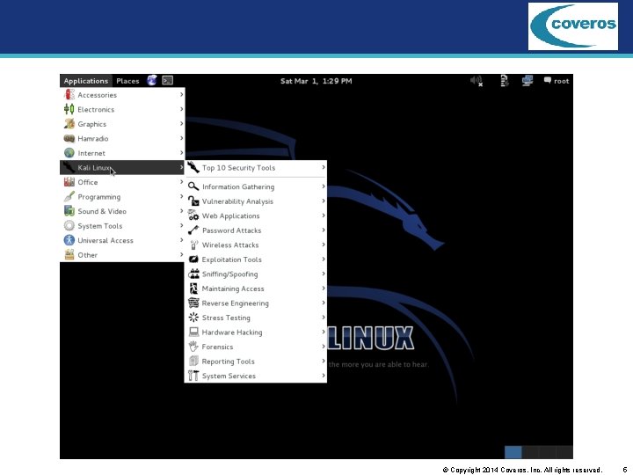Expand the Reporting Tools submenu arrow
The image size is (633, 475).
(324, 362)
